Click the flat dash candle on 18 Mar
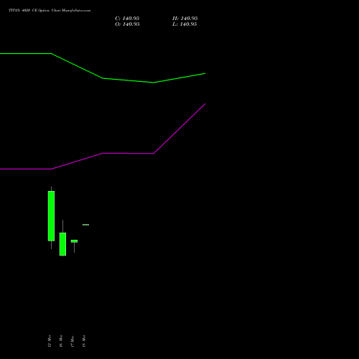The image size is (359, 359). click(x=85, y=225)
